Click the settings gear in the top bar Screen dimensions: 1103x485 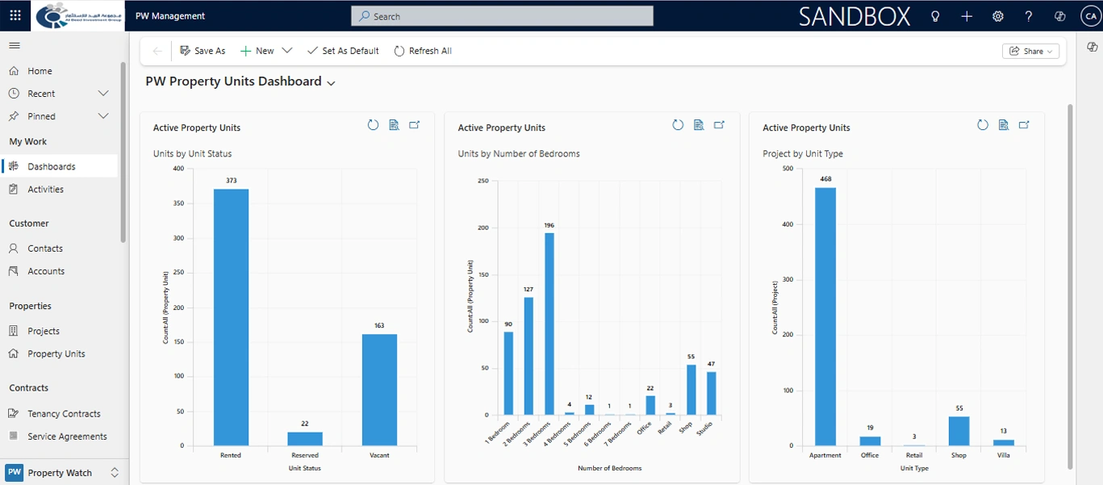tap(997, 15)
